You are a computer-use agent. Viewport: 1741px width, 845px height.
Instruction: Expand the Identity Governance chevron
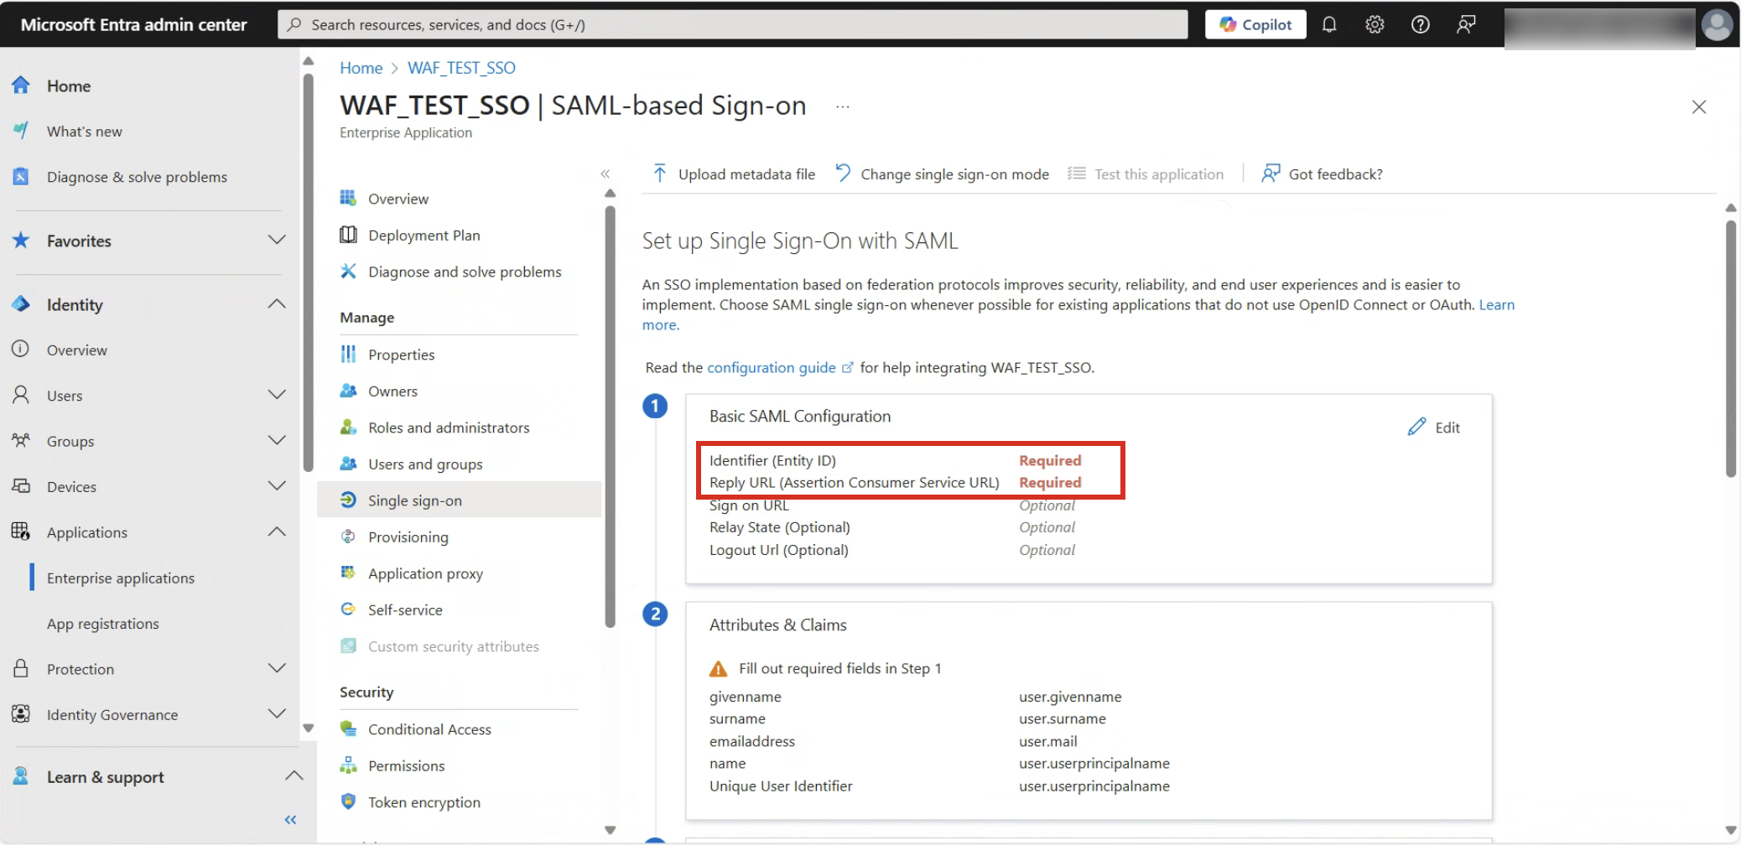[277, 714]
